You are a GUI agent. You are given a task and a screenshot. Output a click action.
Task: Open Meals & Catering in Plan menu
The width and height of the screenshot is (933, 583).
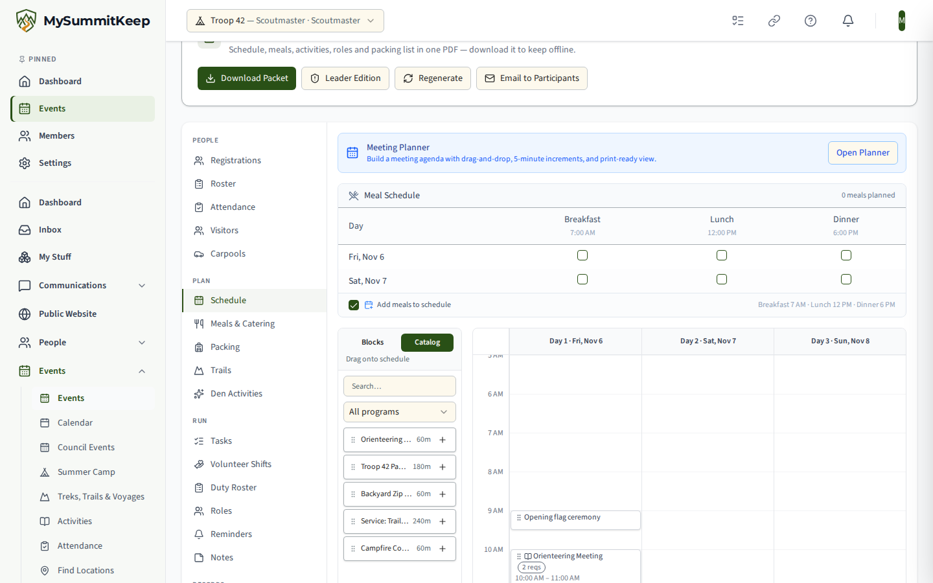click(254, 324)
